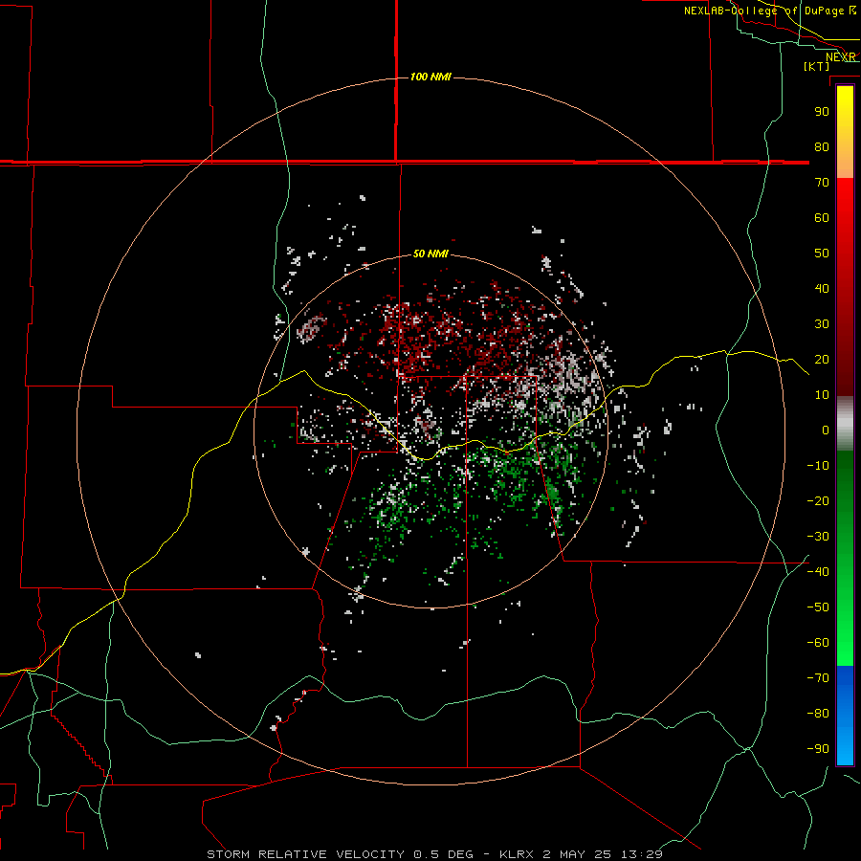Click the -60 value on the velocity scale
The height and width of the screenshot is (861, 861).
[818, 643]
